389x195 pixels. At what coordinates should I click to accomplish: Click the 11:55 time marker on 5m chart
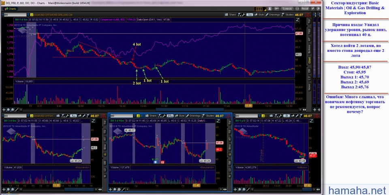tap(57, 185)
